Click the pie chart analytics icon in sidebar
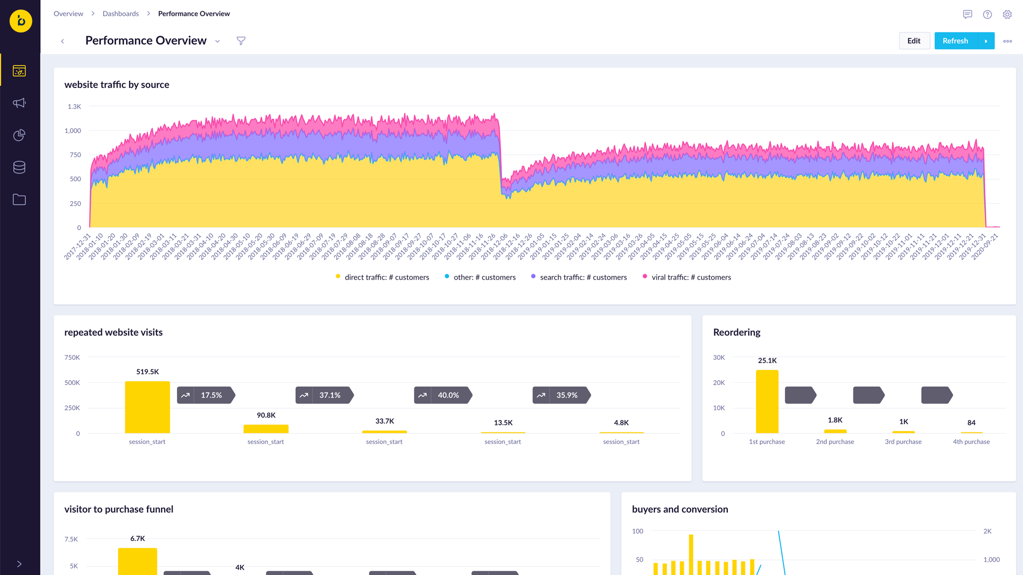The height and width of the screenshot is (575, 1023). (20, 135)
